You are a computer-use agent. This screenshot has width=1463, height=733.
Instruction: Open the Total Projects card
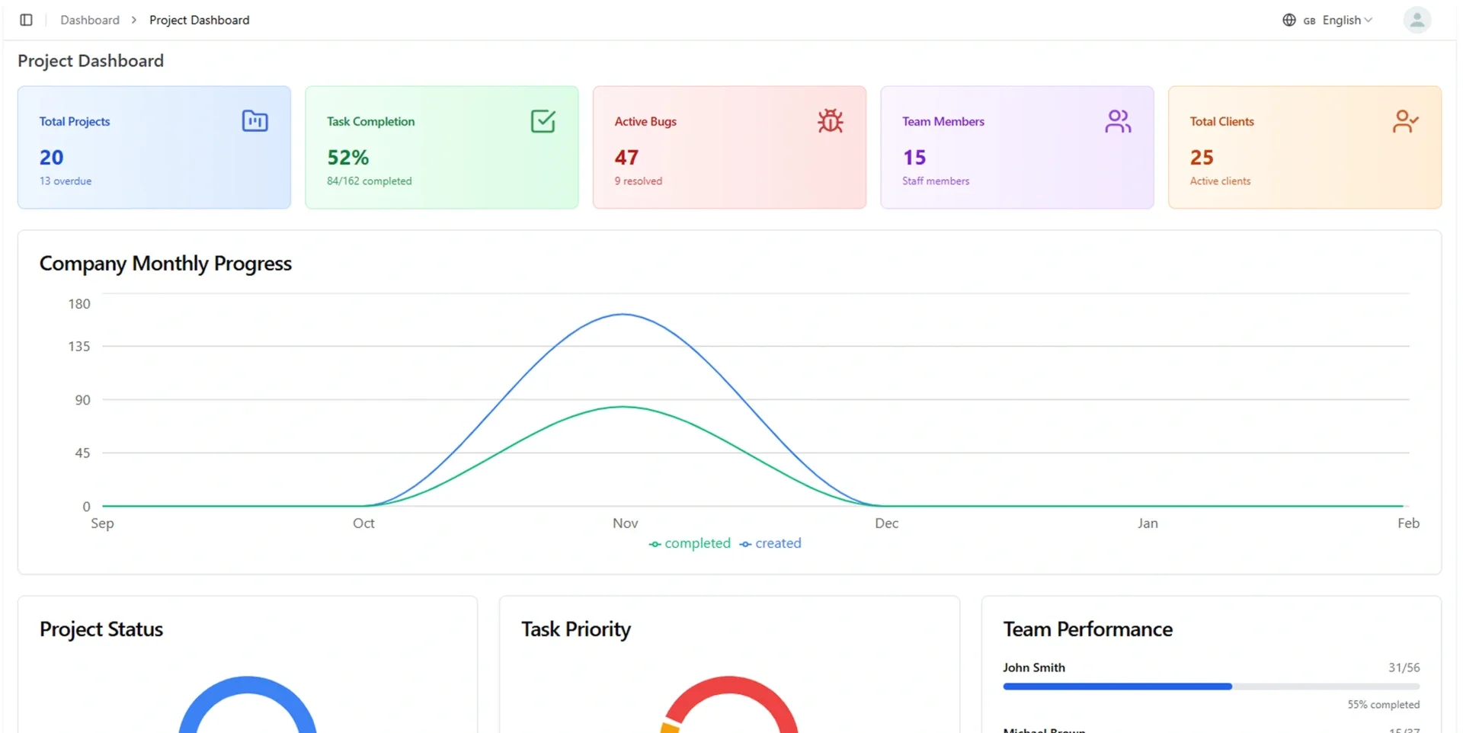coord(154,147)
